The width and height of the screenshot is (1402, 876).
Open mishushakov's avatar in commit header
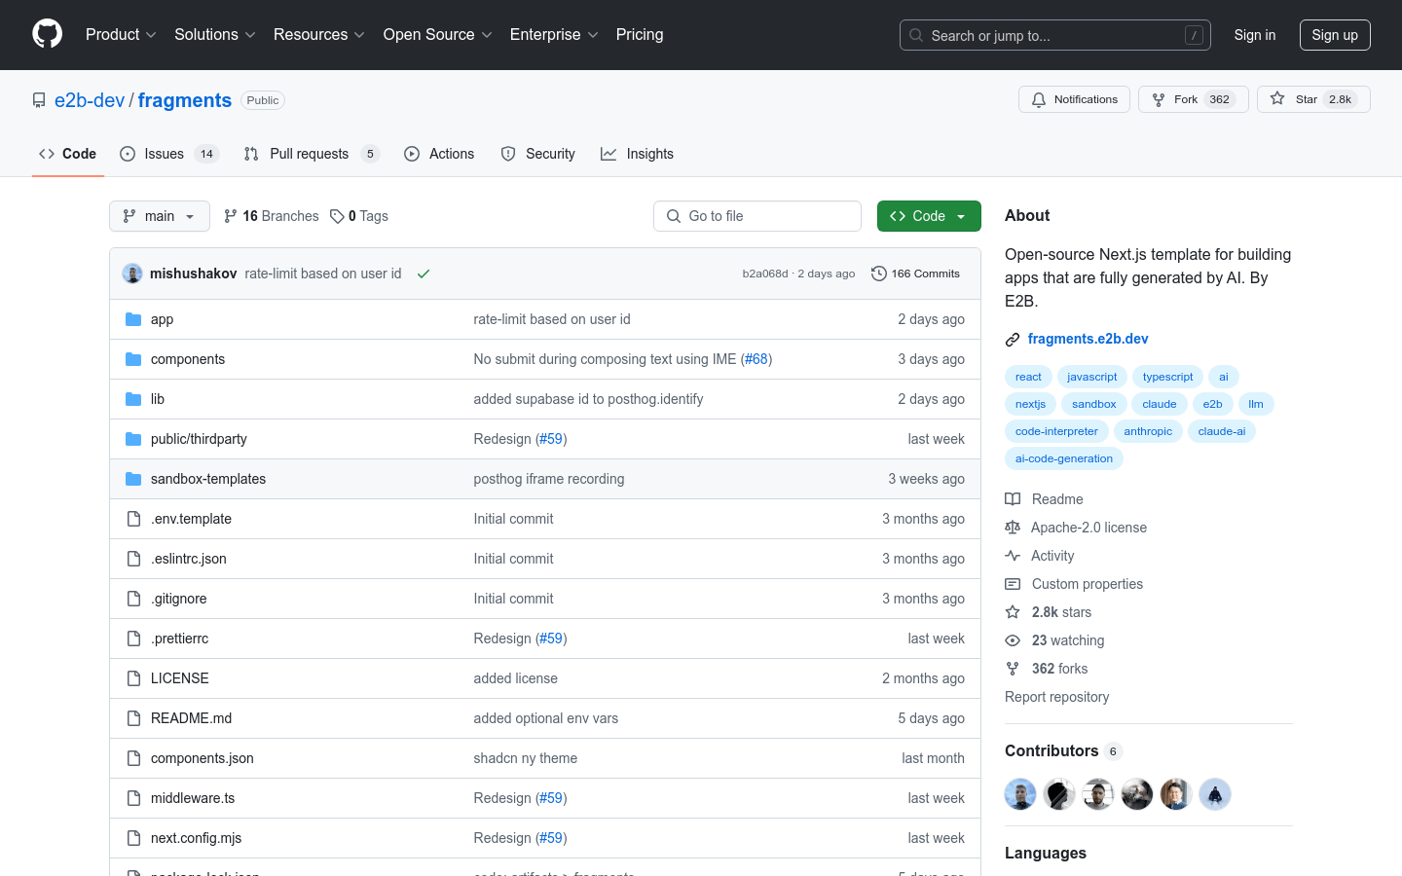click(x=132, y=274)
